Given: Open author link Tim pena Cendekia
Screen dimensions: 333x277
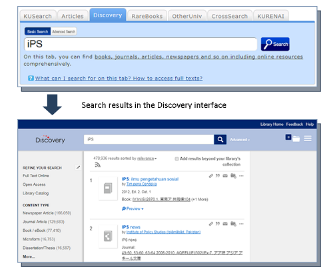Looking at the screenshot, I should (x=142, y=184).
